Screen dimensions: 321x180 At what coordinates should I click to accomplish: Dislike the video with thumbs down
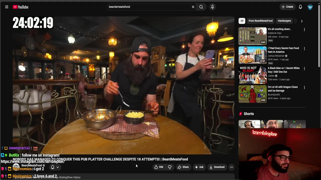[170, 167]
